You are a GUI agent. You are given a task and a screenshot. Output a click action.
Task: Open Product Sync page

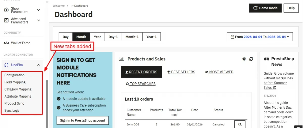coord(14,103)
